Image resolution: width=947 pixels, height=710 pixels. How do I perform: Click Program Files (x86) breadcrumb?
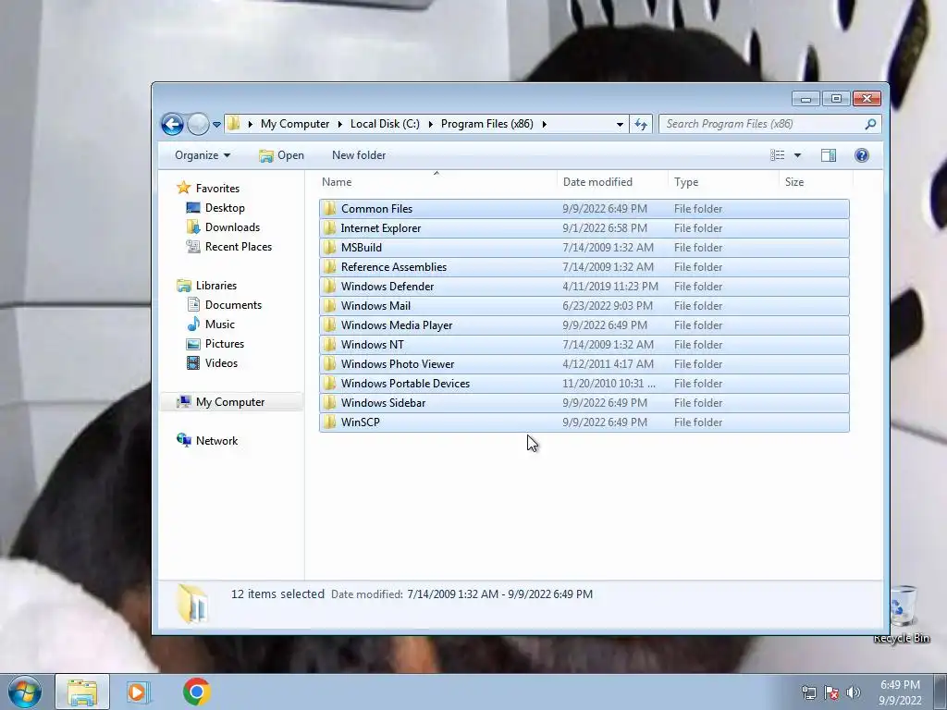pos(486,124)
